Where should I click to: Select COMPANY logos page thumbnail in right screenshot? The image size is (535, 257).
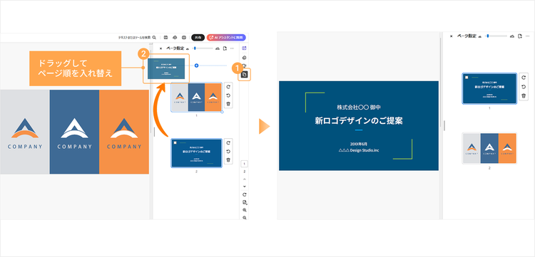click(489, 148)
